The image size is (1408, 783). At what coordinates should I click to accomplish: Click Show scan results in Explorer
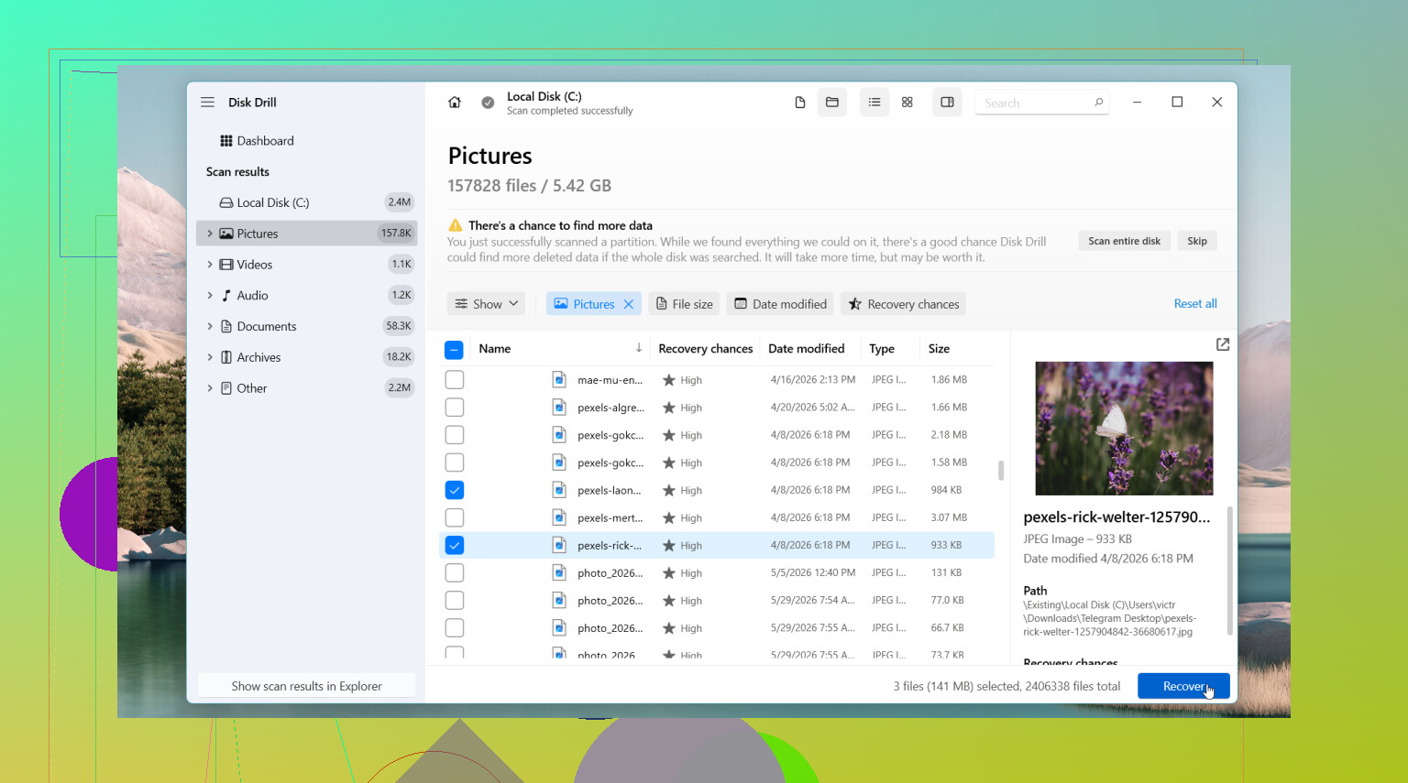pyautogui.click(x=306, y=686)
